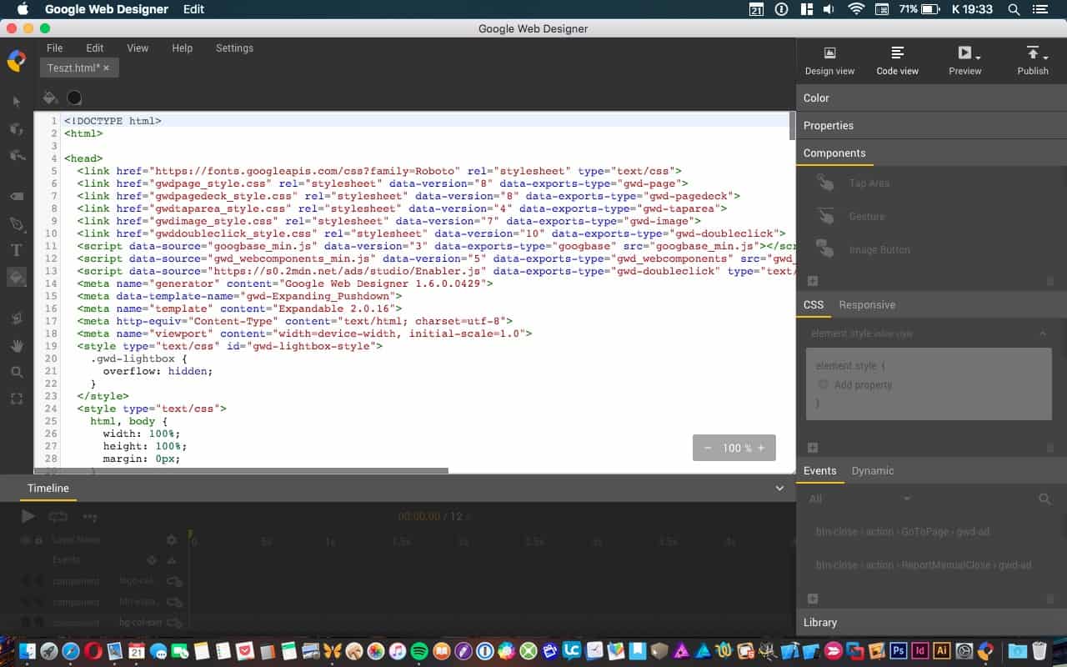Screen dimensions: 1067x667
Task: Collapse the Components panel
Action: click(x=931, y=153)
